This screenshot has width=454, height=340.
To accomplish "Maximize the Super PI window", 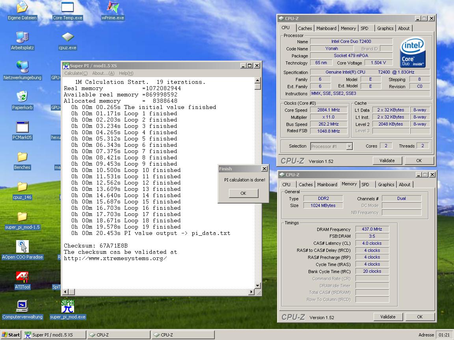I will [x=250, y=66].
